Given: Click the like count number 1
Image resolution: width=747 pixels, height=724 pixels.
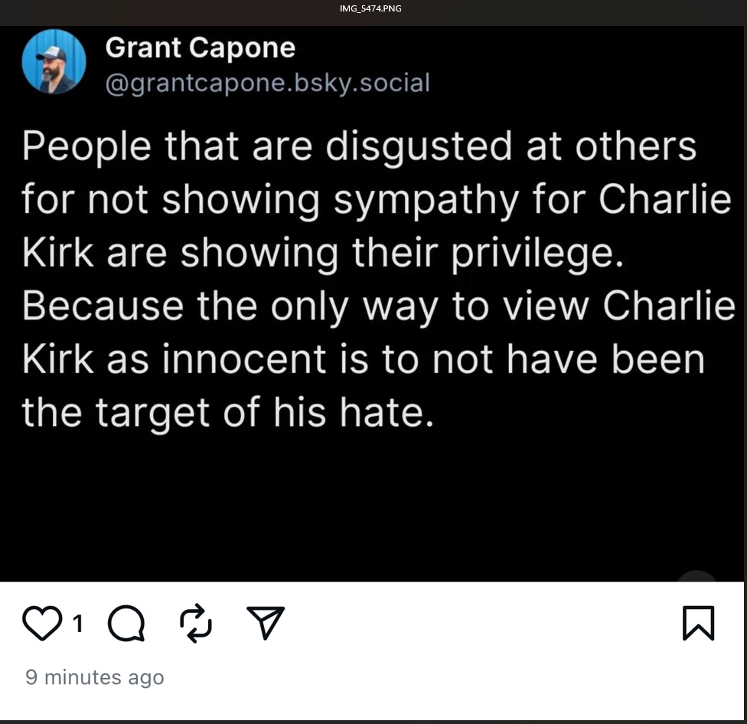Looking at the screenshot, I should (x=77, y=624).
